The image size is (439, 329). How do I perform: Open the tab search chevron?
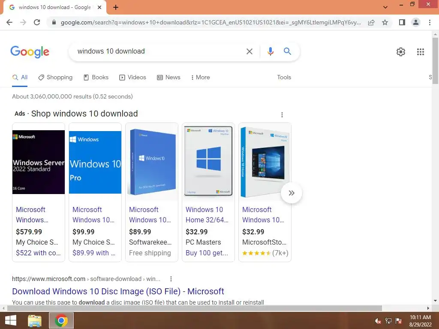pos(385,7)
